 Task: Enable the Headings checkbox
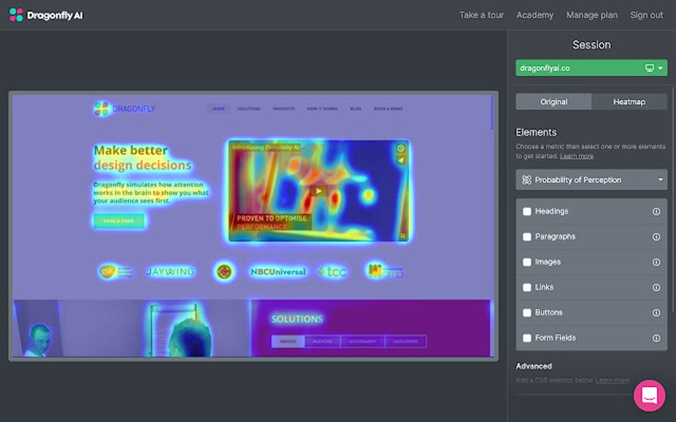[528, 211]
